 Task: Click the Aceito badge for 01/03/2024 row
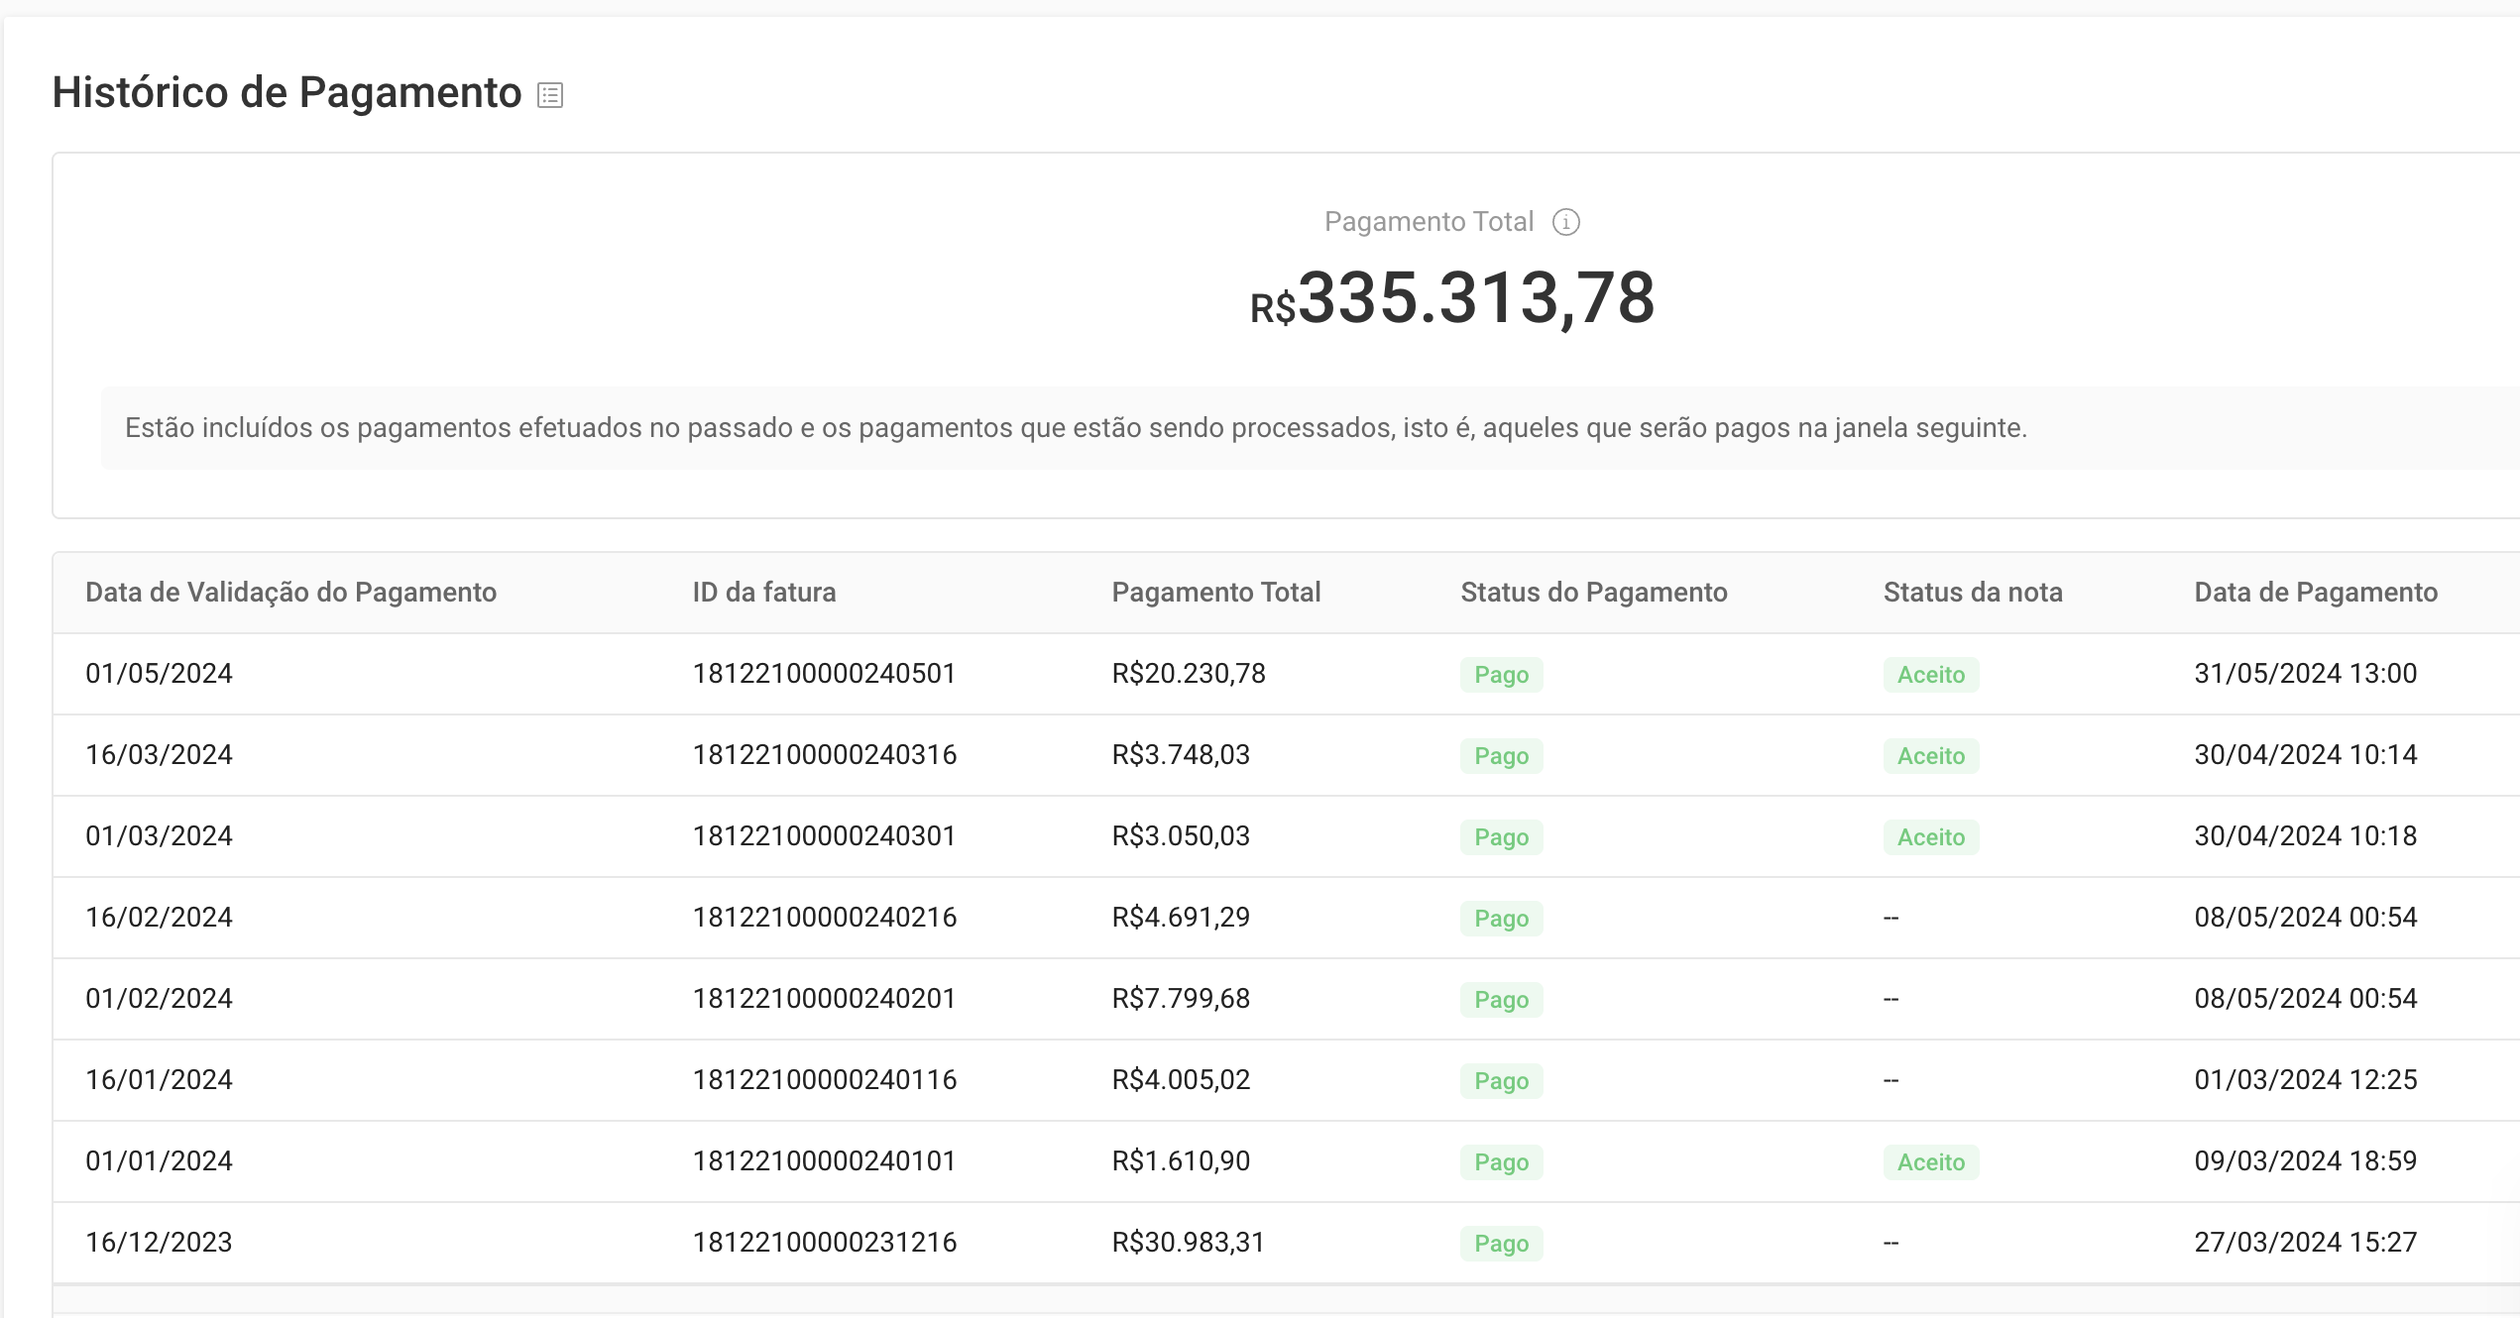coord(1930,837)
